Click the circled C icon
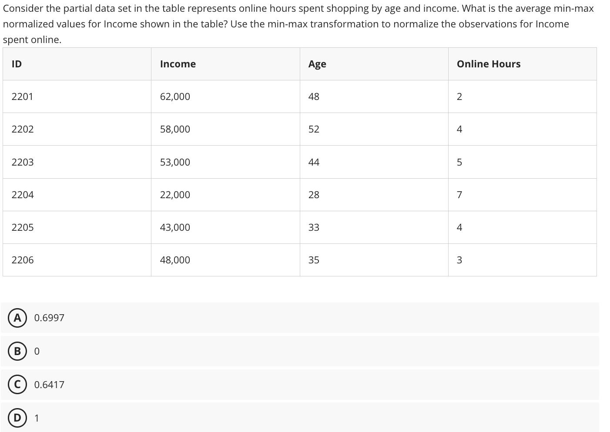The width and height of the screenshot is (610, 432). (x=17, y=384)
